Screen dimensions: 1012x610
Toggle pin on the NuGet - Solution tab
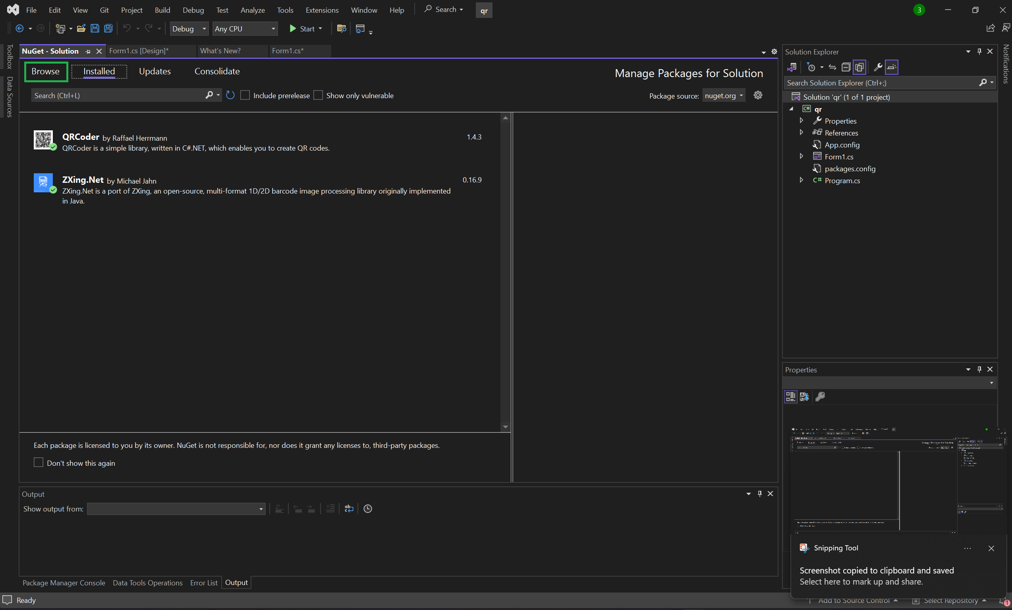(88, 51)
